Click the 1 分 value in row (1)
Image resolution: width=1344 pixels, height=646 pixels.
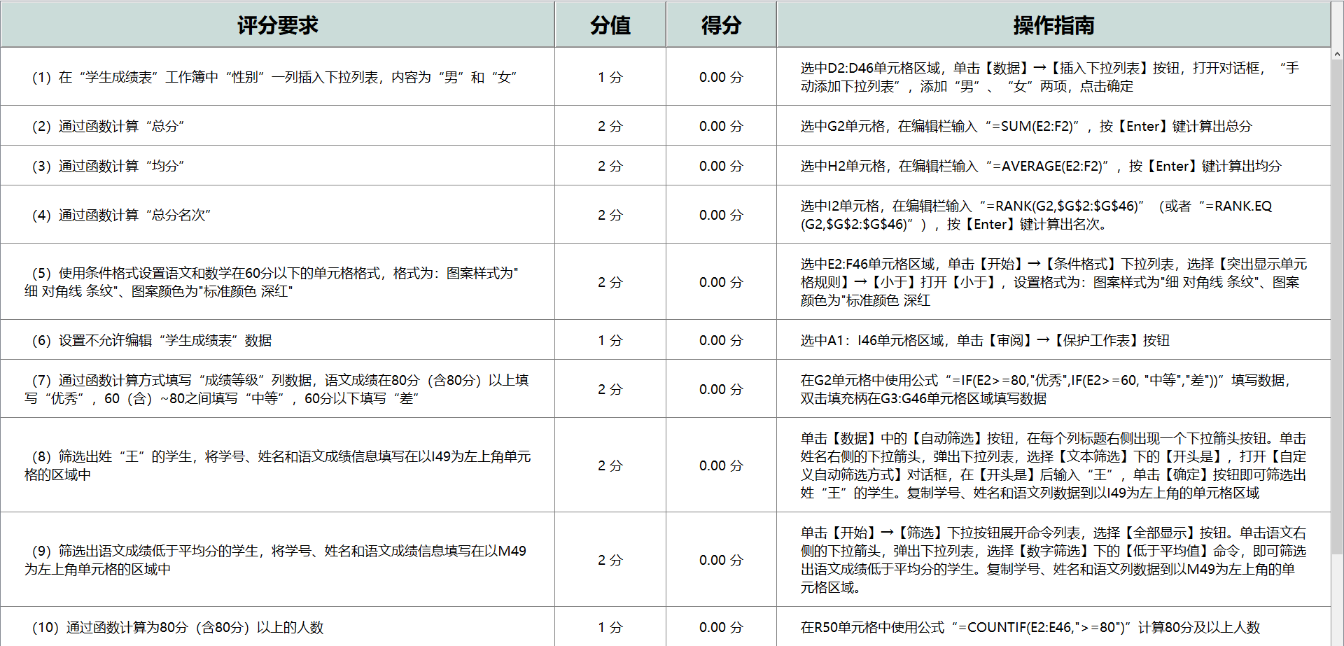(x=610, y=77)
